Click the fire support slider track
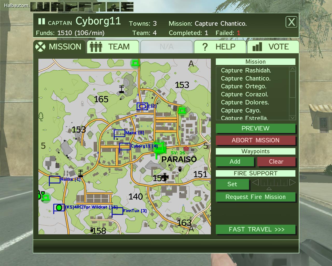332x266 pixels. pos(274,182)
